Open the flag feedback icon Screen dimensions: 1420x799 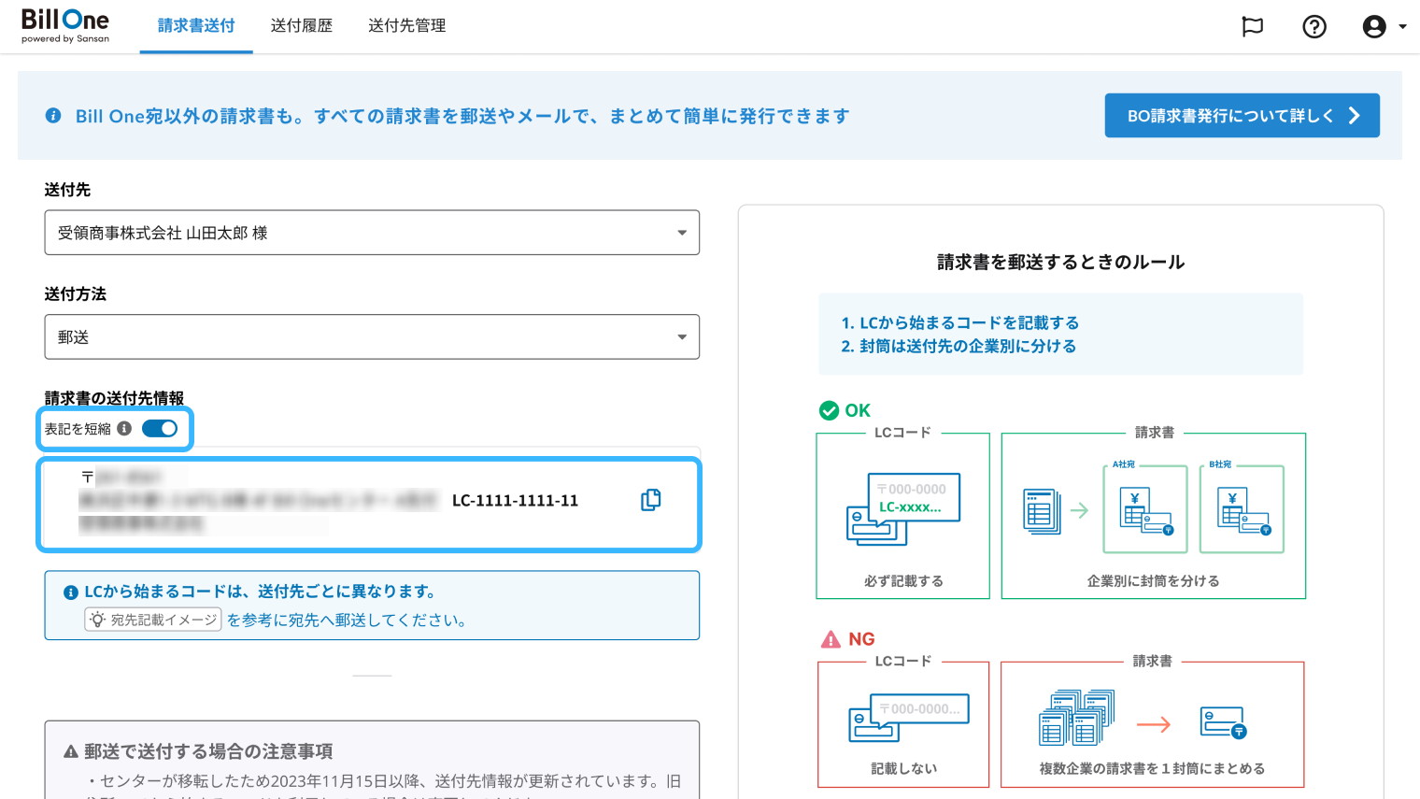1252,26
